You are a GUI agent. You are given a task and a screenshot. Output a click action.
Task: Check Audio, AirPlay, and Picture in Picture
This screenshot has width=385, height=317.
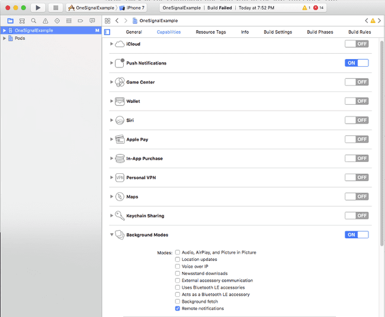[178, 253]
